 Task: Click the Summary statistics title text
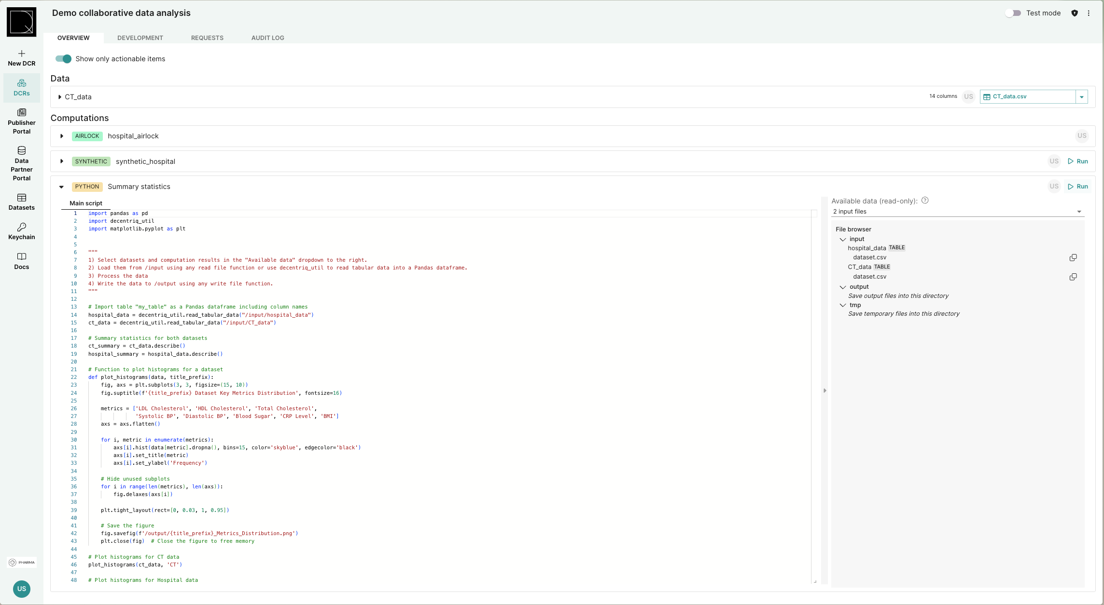click(x=139, y=187)
